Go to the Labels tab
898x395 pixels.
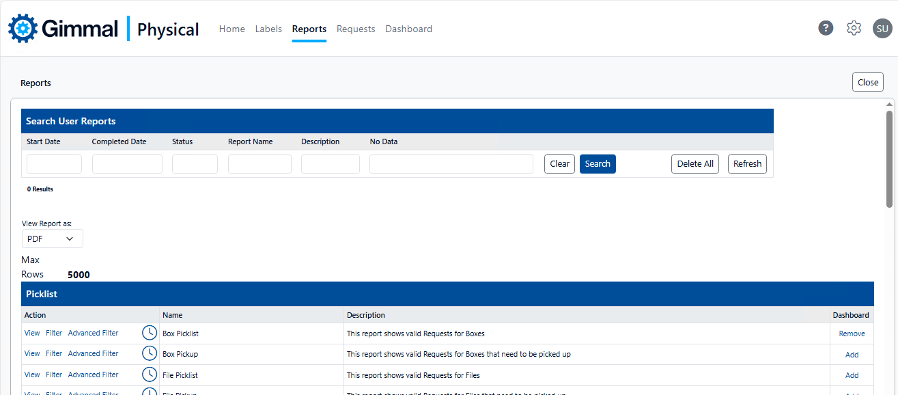point(268,29)
